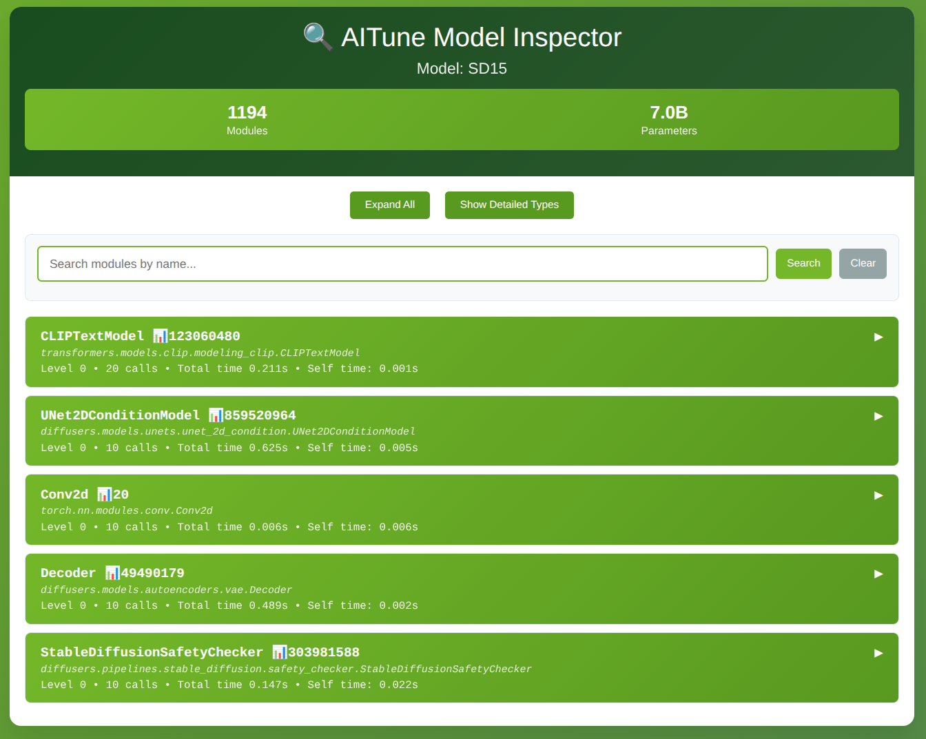This screenshot has width=926, height=739.
Task: Open the Conv2d module children via arrow
Action: tap(878, 495)
